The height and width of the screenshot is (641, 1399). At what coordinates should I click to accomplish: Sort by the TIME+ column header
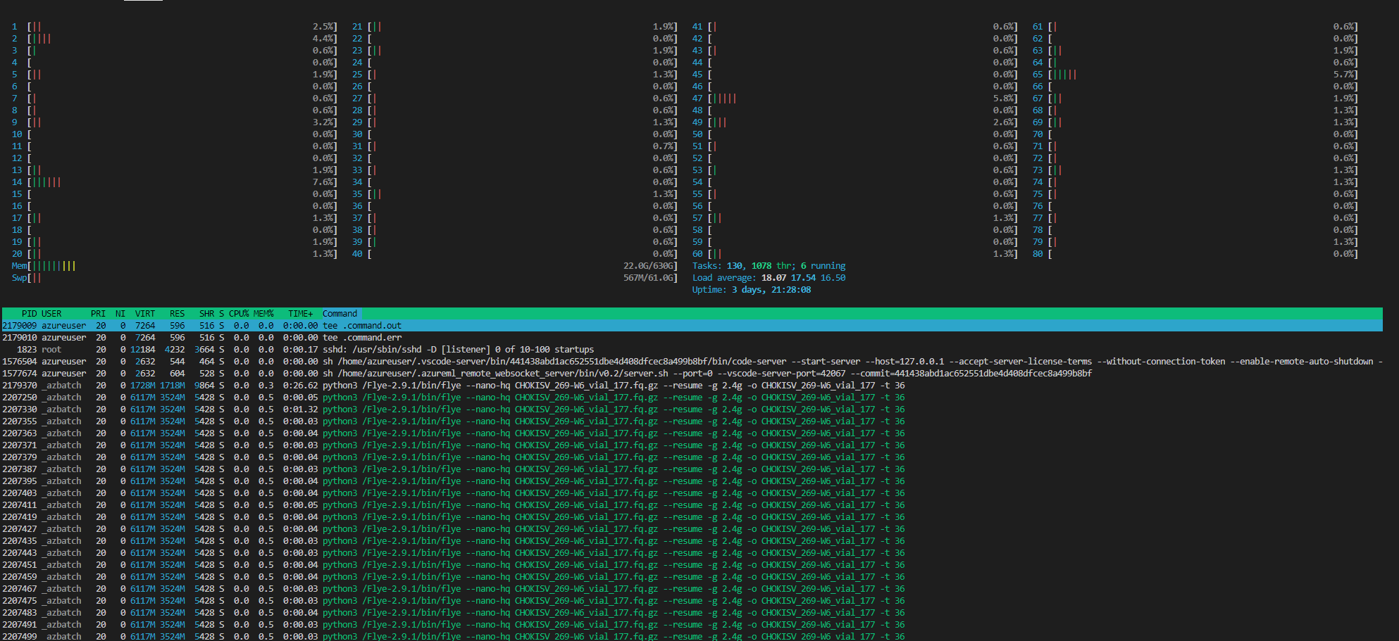tap(299, 313)
